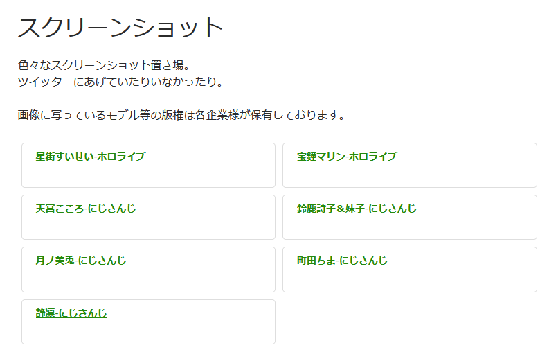Click blank area inside the 天宮こころ card
549x361 pixels.
coord(208,225)
